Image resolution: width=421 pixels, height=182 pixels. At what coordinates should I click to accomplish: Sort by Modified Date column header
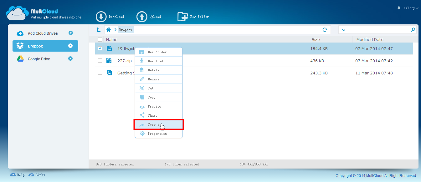point(370,39)
